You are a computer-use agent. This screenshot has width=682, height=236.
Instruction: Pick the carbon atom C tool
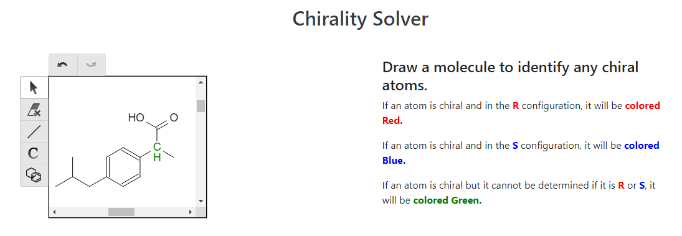click(x=34, y=153)
